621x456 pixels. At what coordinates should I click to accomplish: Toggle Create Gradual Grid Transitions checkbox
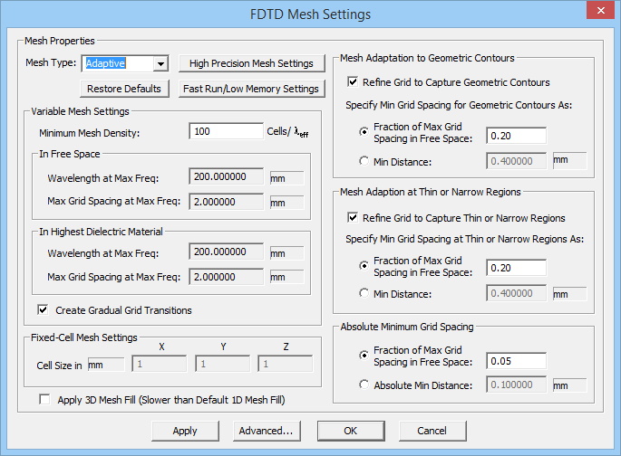click(43, 310)
